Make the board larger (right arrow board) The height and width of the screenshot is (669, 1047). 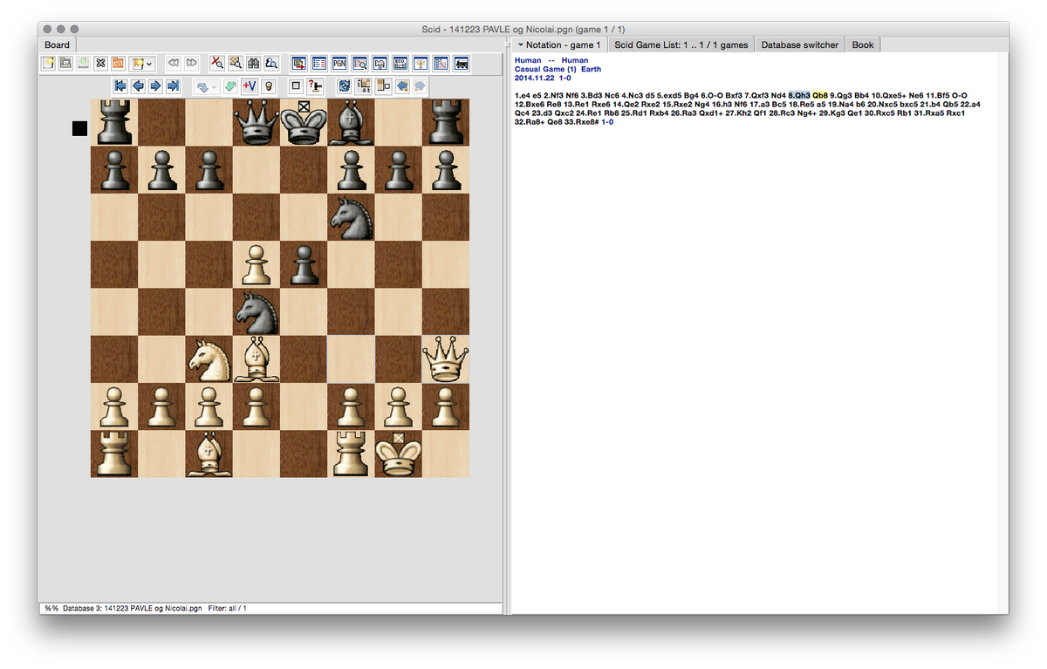[x=421, y=86]
